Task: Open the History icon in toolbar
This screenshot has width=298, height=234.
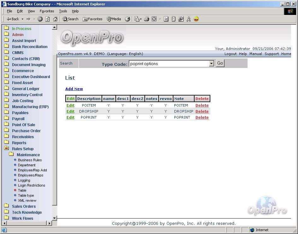Action: point(127,19)
